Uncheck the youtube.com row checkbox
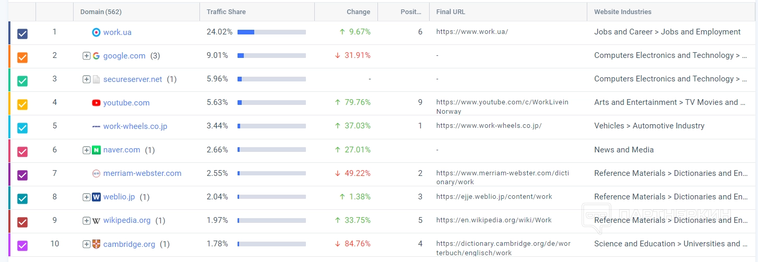This screenshot has height=262, width=758. pos(22,104)
